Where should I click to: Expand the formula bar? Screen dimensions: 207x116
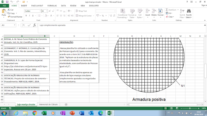(x=205, y=25)
